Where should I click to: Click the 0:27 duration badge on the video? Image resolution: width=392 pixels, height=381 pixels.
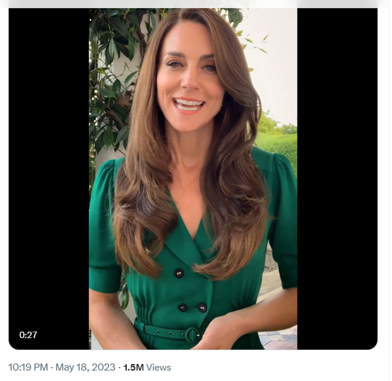[x=28, y=335]
